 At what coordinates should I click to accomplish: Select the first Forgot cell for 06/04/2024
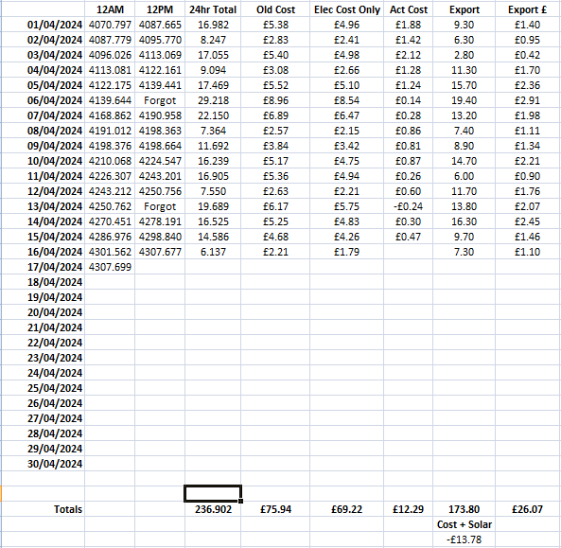tap(160, 100)
